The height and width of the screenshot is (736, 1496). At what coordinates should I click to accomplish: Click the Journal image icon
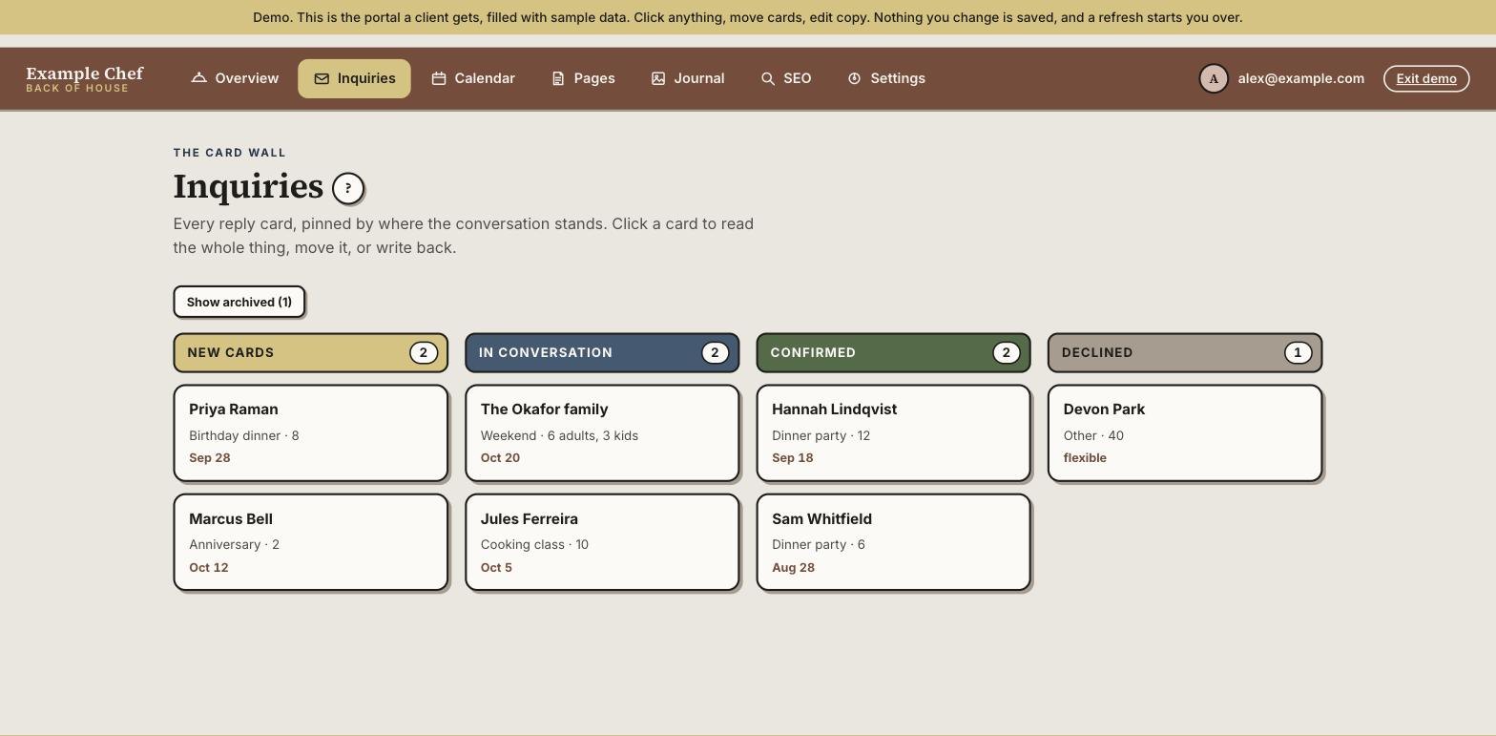[658, 78]
